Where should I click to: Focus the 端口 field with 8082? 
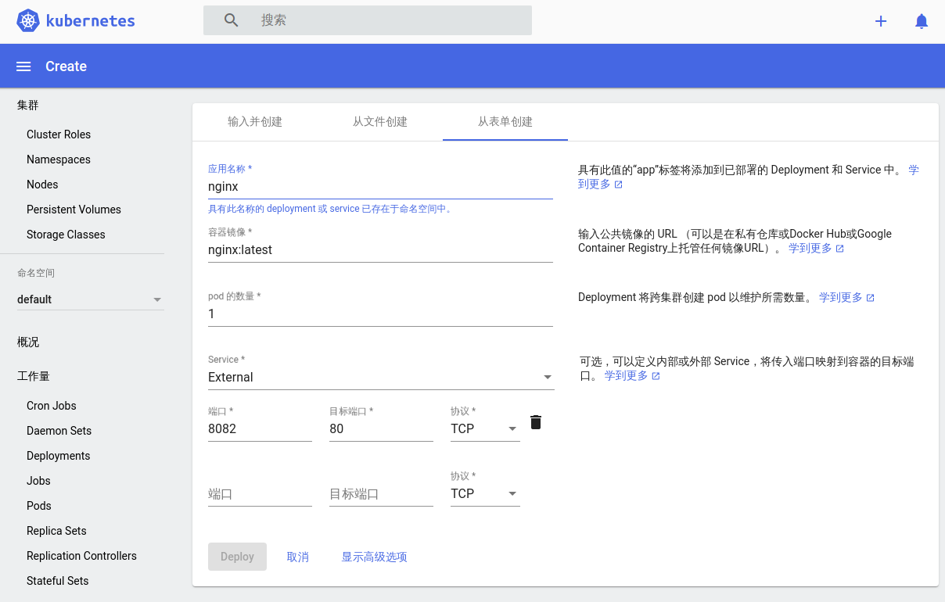click(x=260, y=428)
